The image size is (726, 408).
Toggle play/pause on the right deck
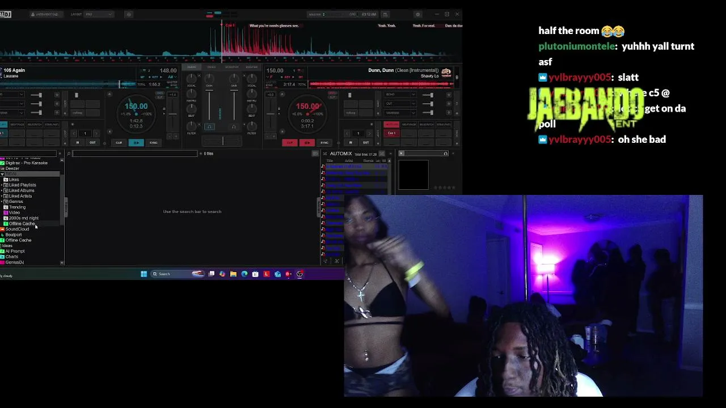coord(307,143)
